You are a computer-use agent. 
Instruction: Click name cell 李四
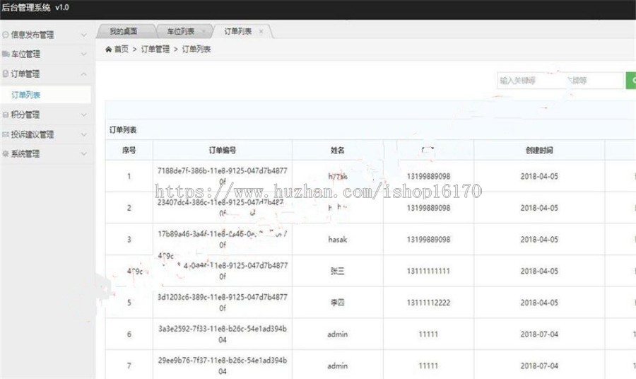click(338, 303)
